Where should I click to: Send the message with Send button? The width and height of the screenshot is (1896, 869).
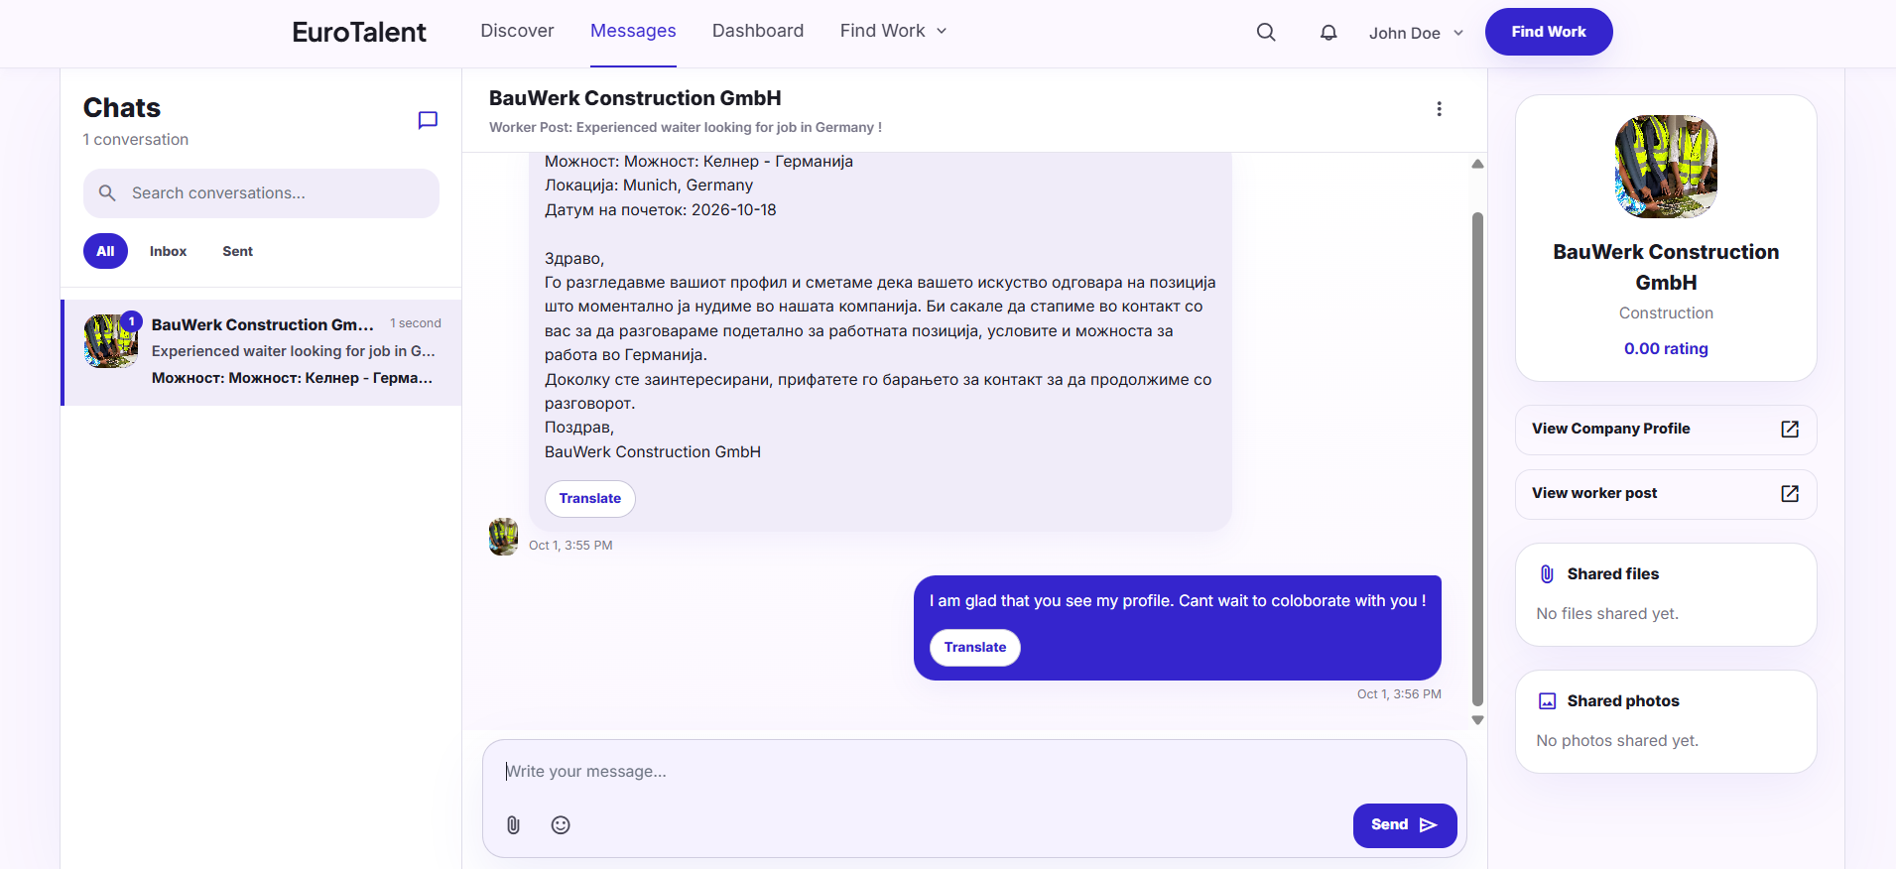tap(1405, 825)
